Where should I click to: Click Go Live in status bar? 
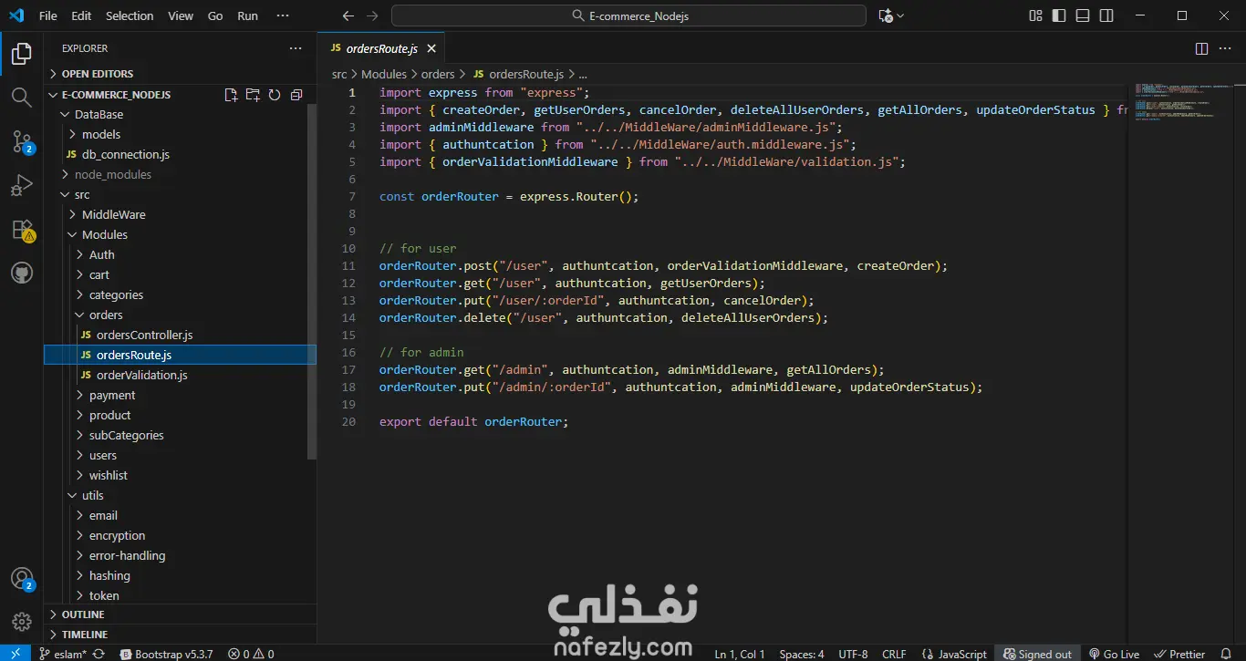click(x=1114, y=654)
